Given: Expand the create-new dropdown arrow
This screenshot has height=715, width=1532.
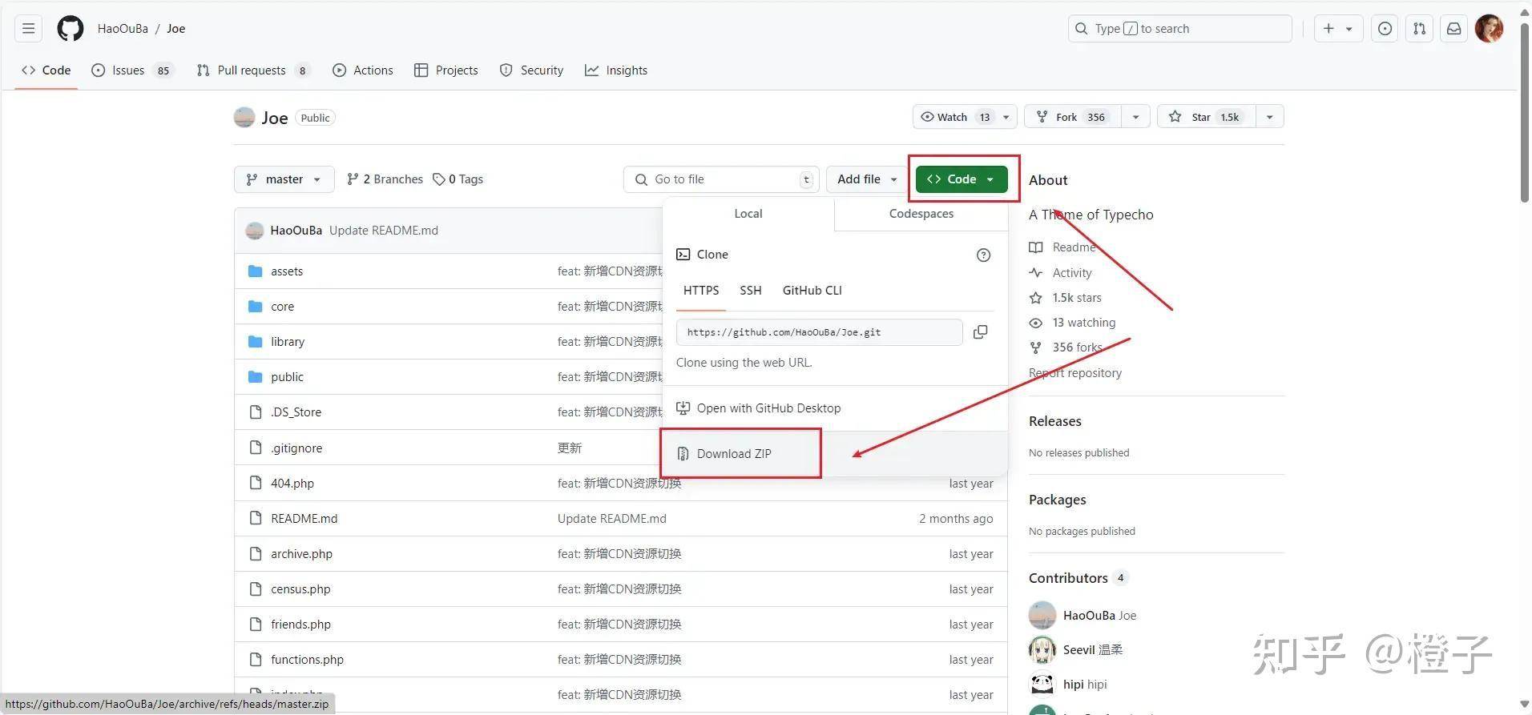Looking at the screenshot, I should tap(1349, 29).
